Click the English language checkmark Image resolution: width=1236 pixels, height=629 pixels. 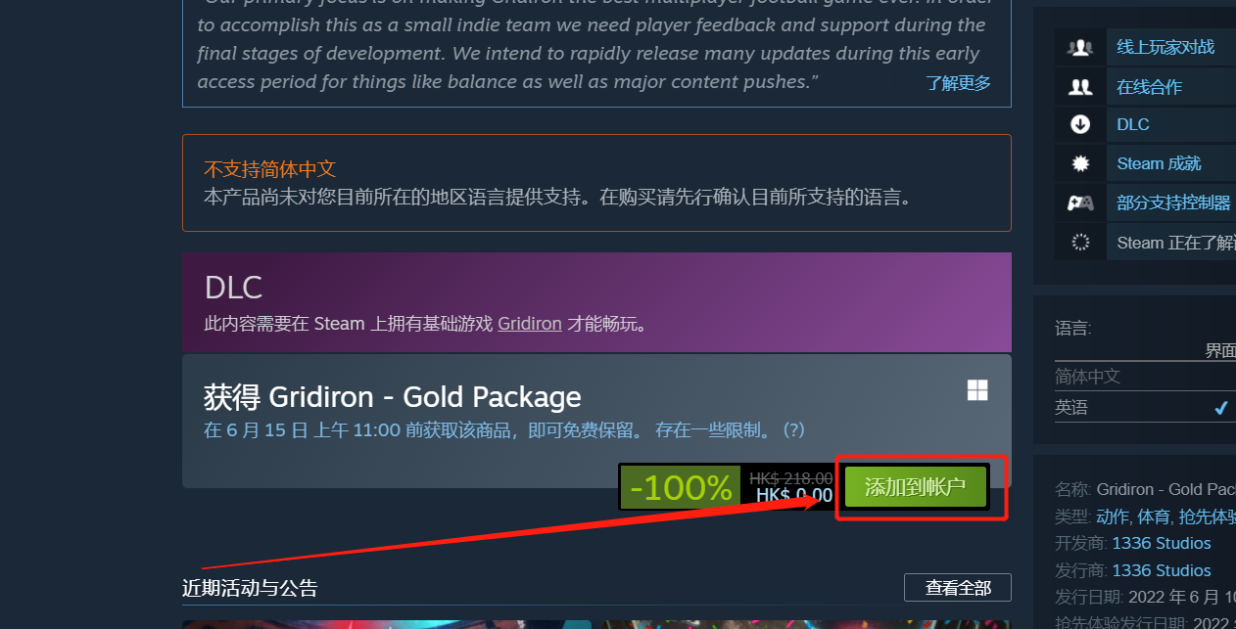pos(1221,408)
